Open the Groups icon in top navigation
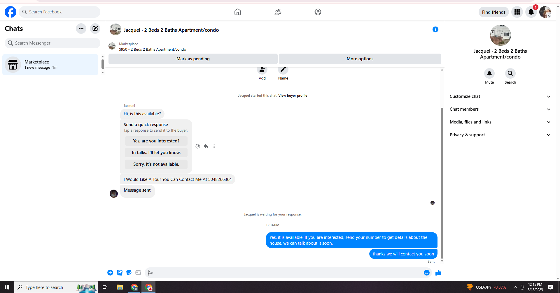This screenshot has width=560, height=293. tap(318, 12)
